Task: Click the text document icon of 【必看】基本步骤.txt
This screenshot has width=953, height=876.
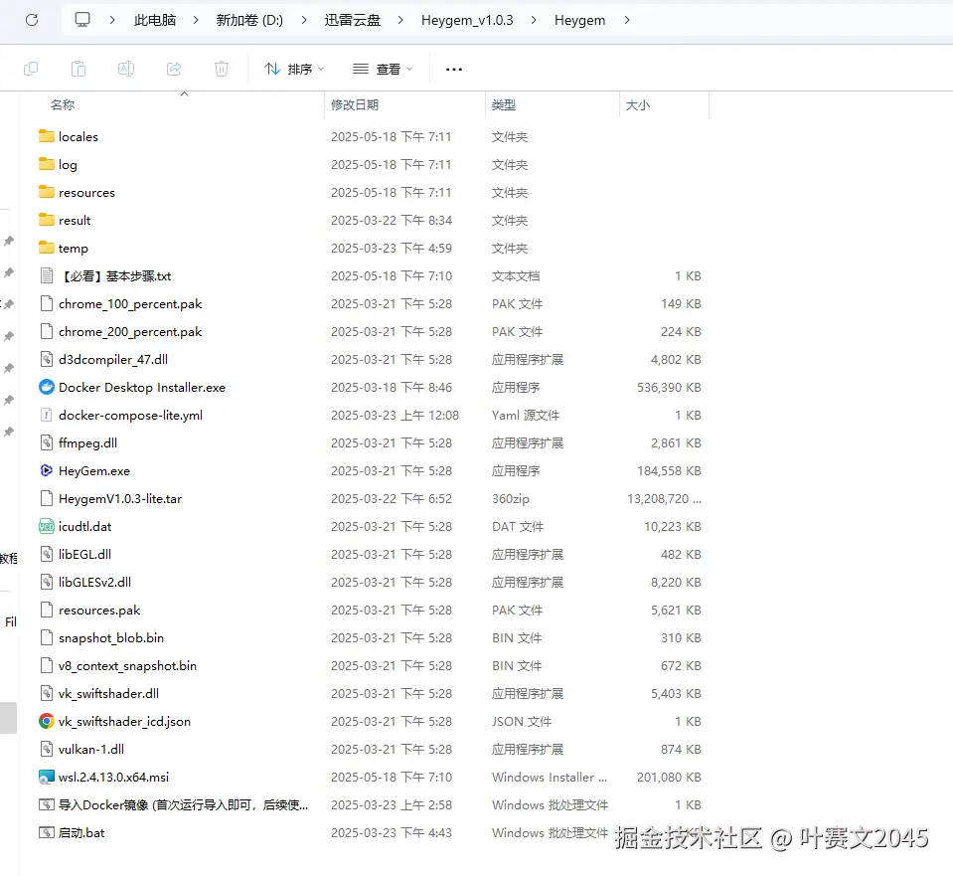Action: point(47,275)
